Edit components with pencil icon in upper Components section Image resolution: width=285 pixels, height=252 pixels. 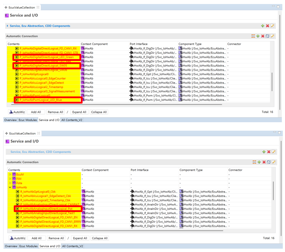[272, 26]
